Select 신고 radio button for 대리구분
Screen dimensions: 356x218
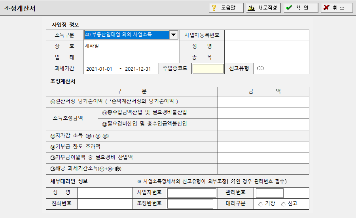[x=283, y=205]
